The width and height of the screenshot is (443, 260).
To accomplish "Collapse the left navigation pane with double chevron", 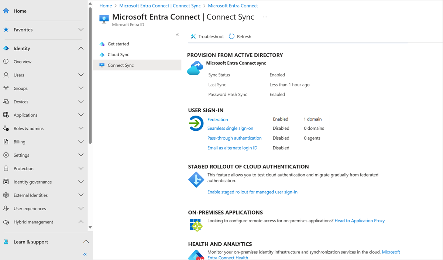I will [x=85, y=254].
